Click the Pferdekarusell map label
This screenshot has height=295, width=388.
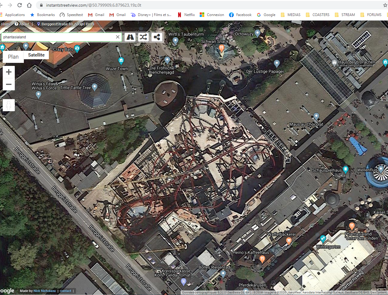[x=252, y=285]
